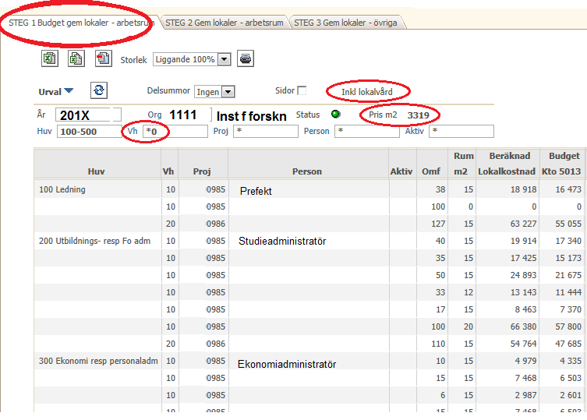Click the År field showing 201X
Viewport: 587px width, 420px height.
(88, 115)
